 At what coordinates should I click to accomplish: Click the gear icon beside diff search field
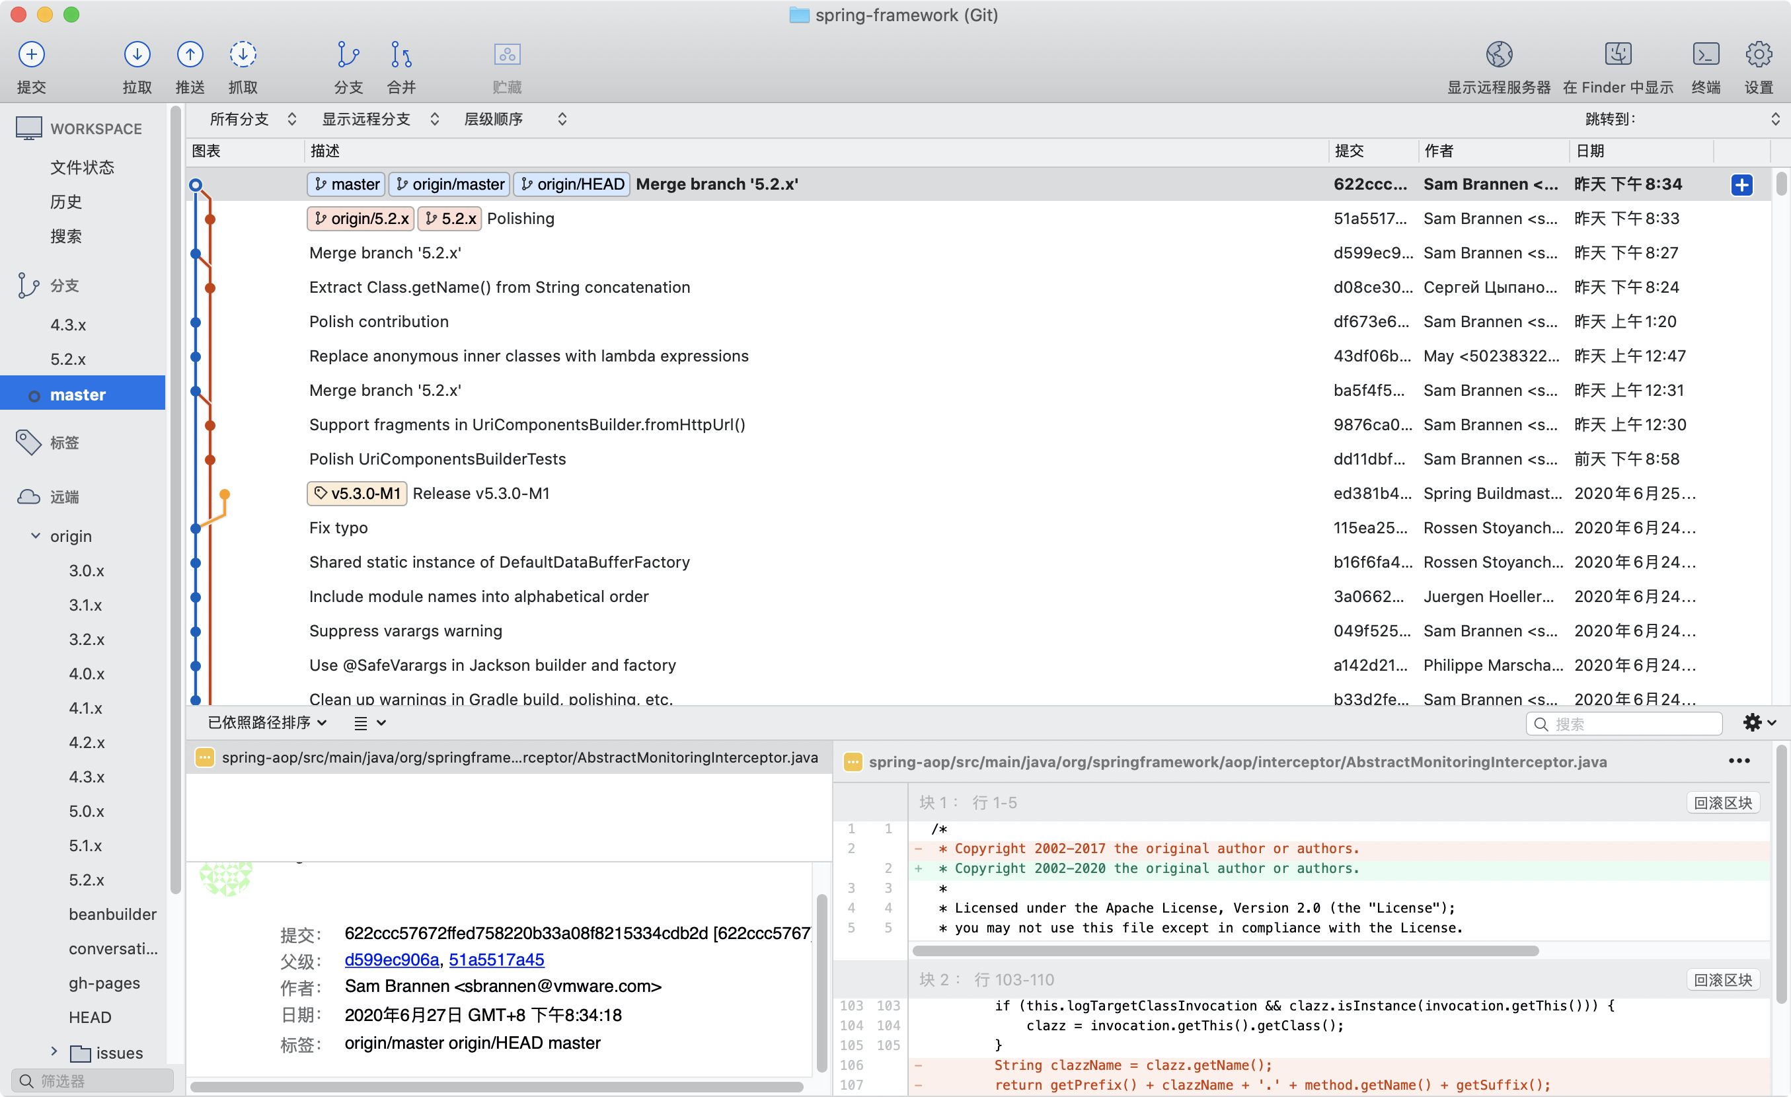(x=1752, y=722)
